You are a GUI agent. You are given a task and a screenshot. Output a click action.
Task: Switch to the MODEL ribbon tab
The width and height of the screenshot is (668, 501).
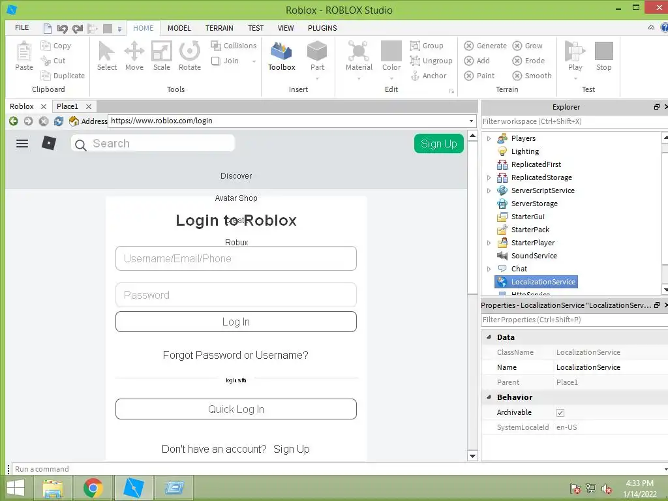(x=179, y=28)
